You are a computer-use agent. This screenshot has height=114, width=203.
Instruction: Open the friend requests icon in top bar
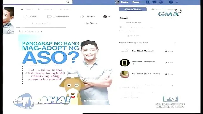(x=147, y=2)
